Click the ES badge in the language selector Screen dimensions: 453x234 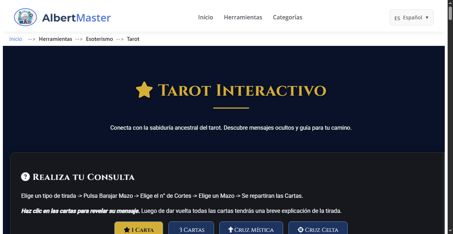tap(398, 18)
